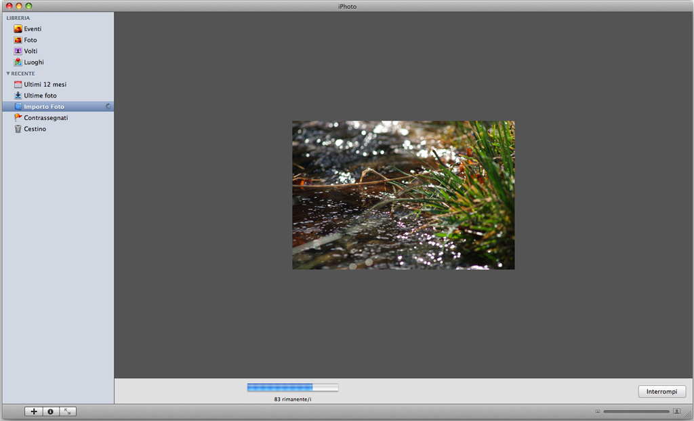Click the 83 rimanente/i status text

point(293,399)
